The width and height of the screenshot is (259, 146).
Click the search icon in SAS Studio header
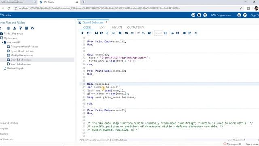(193, 15)
